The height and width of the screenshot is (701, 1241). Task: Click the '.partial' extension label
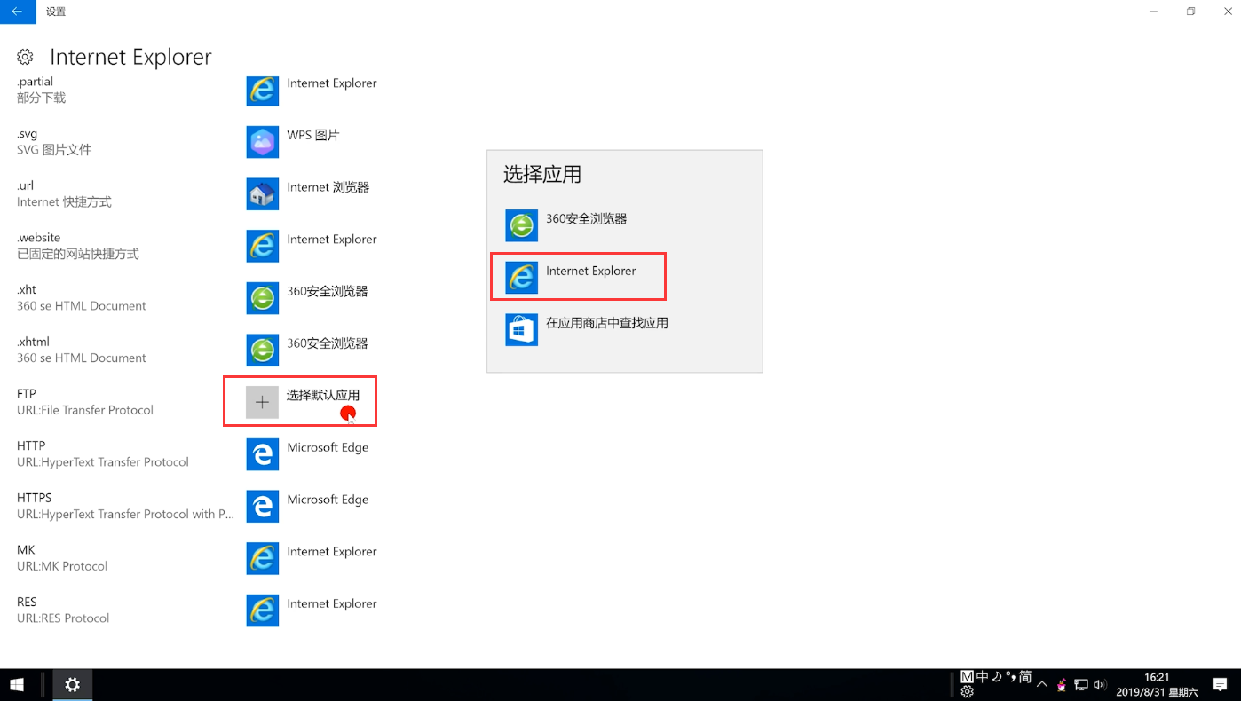click(36, 82)
